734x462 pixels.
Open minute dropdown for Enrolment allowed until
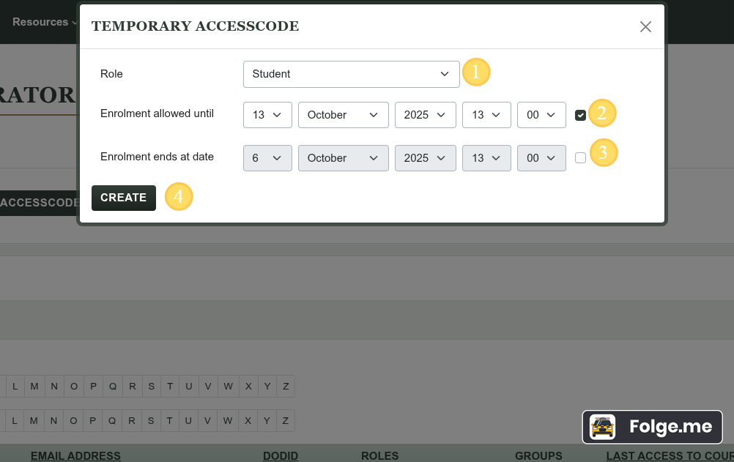[x=541, y=115]
